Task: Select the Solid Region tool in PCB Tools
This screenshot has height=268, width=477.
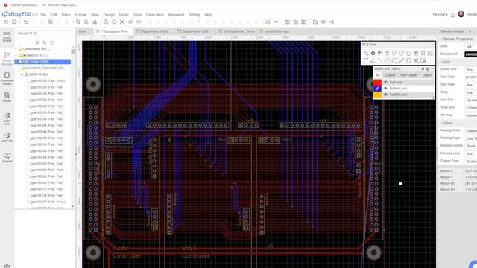Action: point(394,60)
